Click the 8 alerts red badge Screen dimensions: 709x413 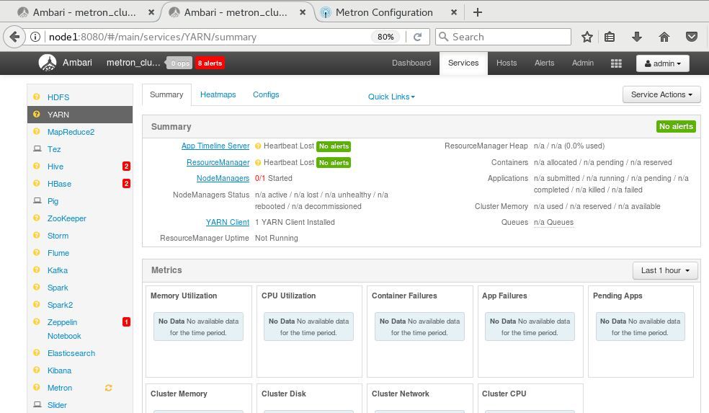[x=210, y=63]
